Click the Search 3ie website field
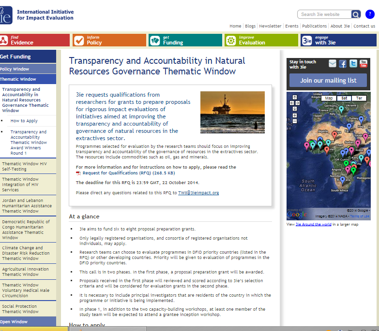Image resolution: width=379 pixels, height=331 pixels. (324, 14)
